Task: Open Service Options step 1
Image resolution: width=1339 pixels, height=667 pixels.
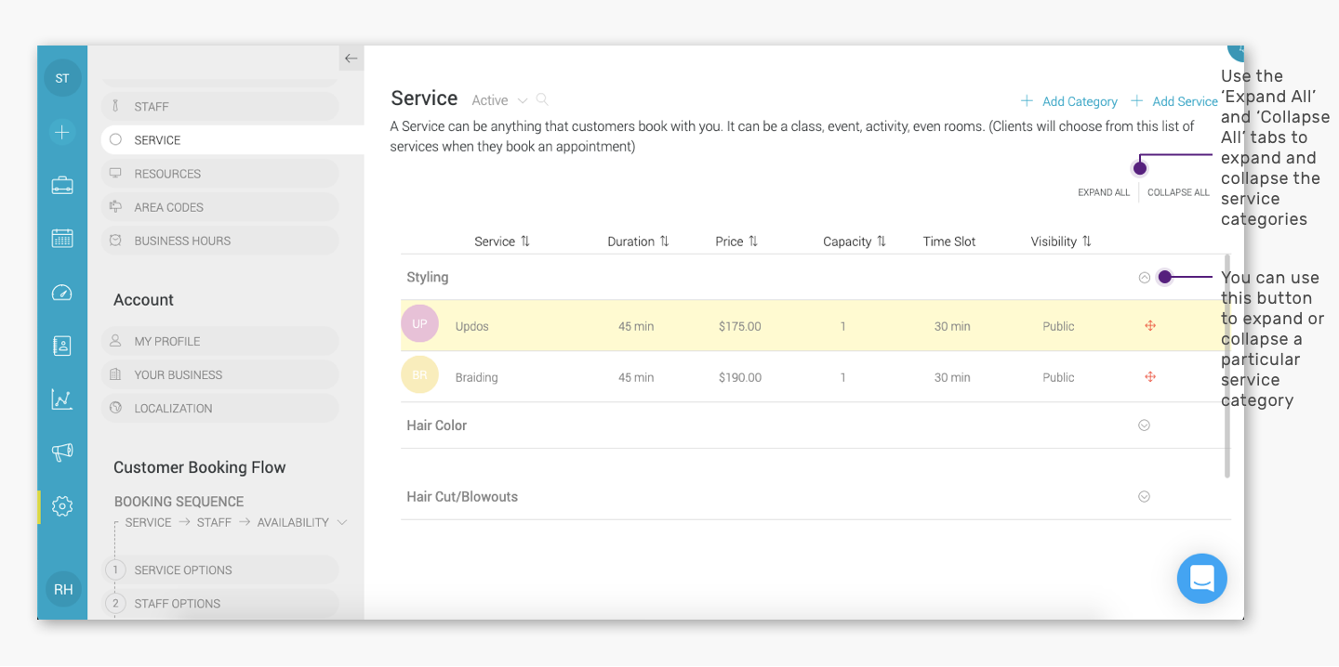Action: (220, 570)
